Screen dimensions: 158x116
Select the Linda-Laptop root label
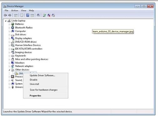coord(18,21)
